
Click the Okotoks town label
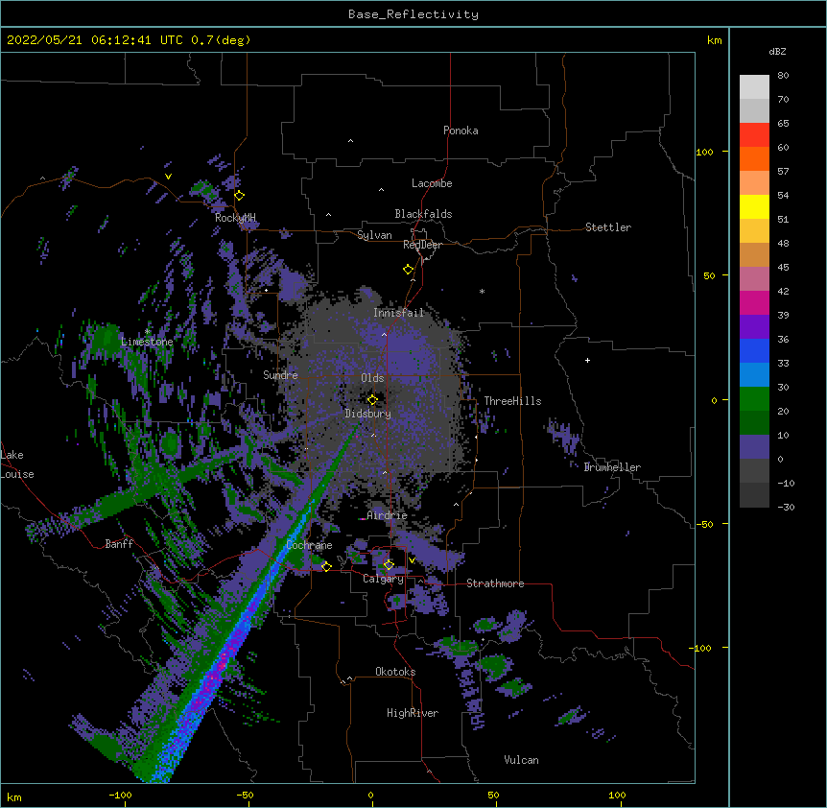point(395,672)
